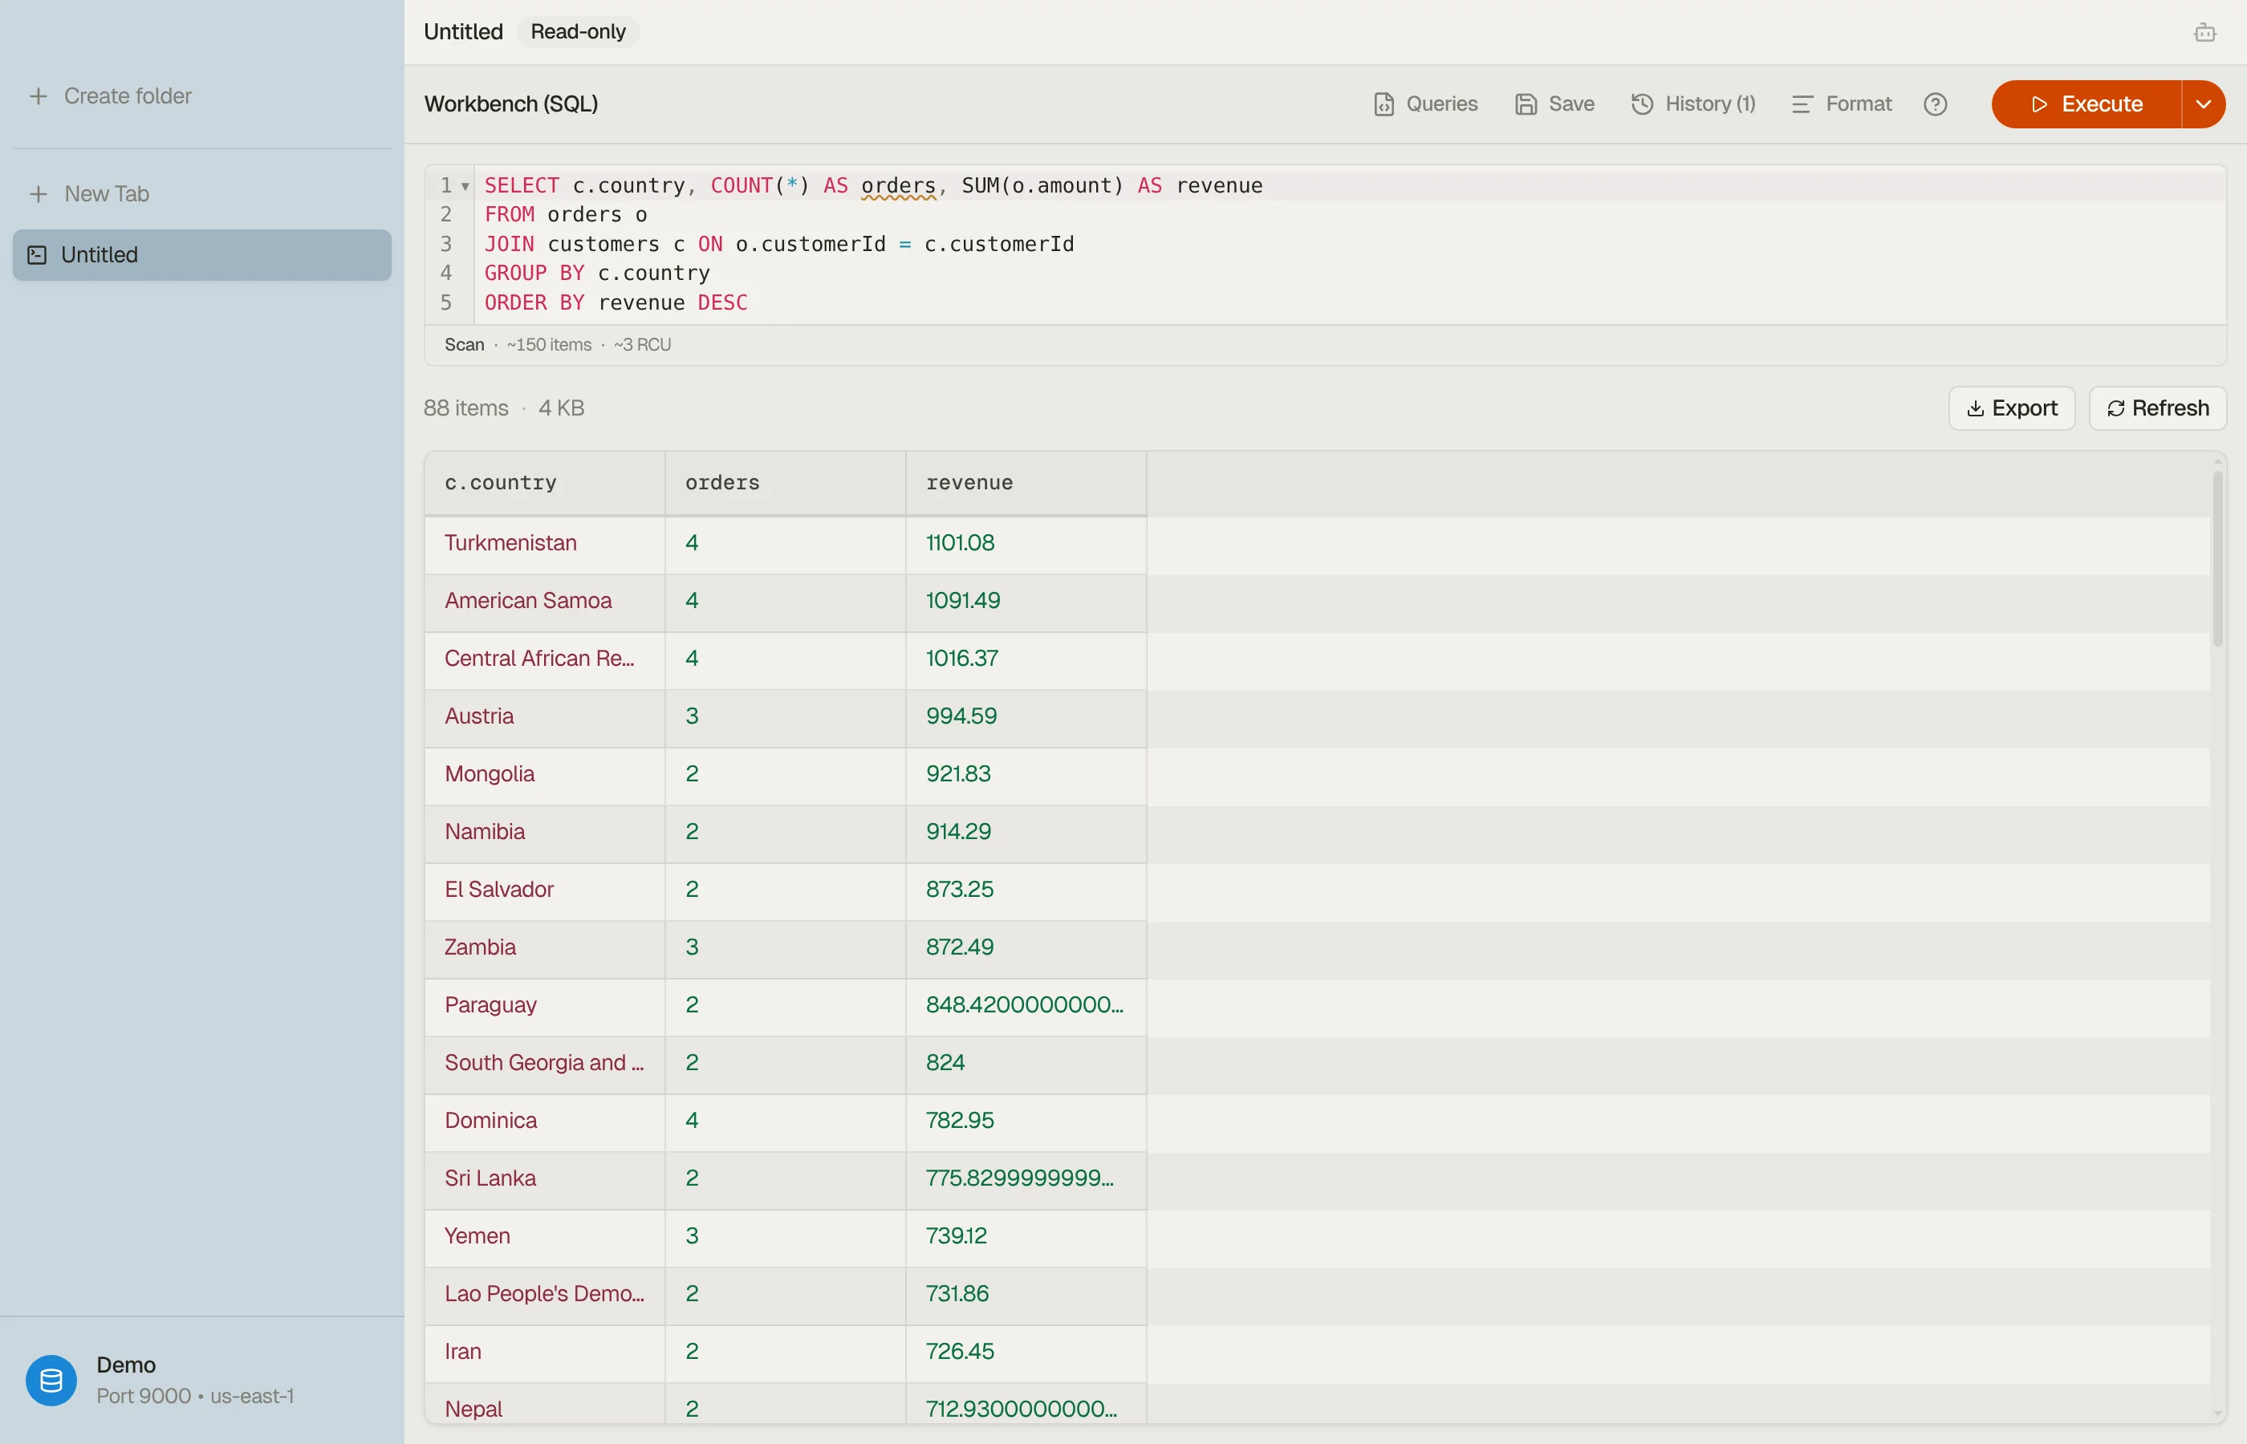
Task: Click revenue value 1016.37
Action: coord(962,659)
